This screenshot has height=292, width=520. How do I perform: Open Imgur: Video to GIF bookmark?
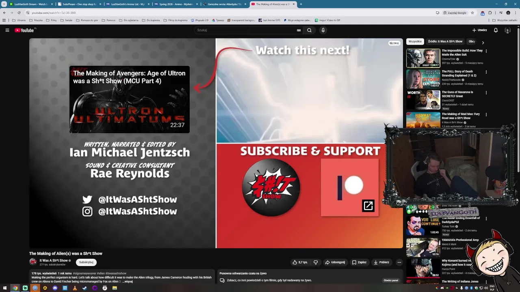(327, 20)
